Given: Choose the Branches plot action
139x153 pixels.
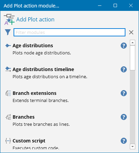Looking at the screenshot, I should (x=23, y=117).
